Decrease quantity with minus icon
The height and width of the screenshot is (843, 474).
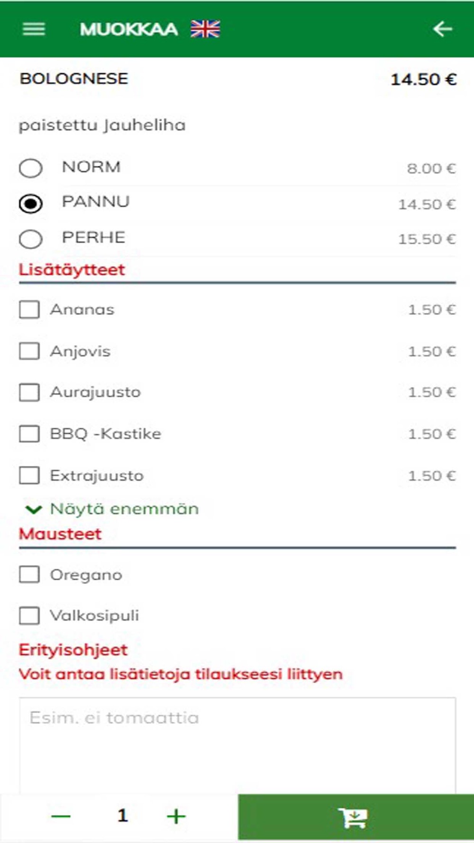(x=61, y=816)
